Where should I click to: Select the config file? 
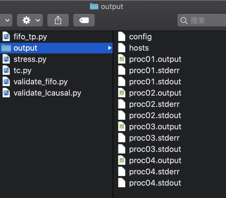[x=140, y=37]
